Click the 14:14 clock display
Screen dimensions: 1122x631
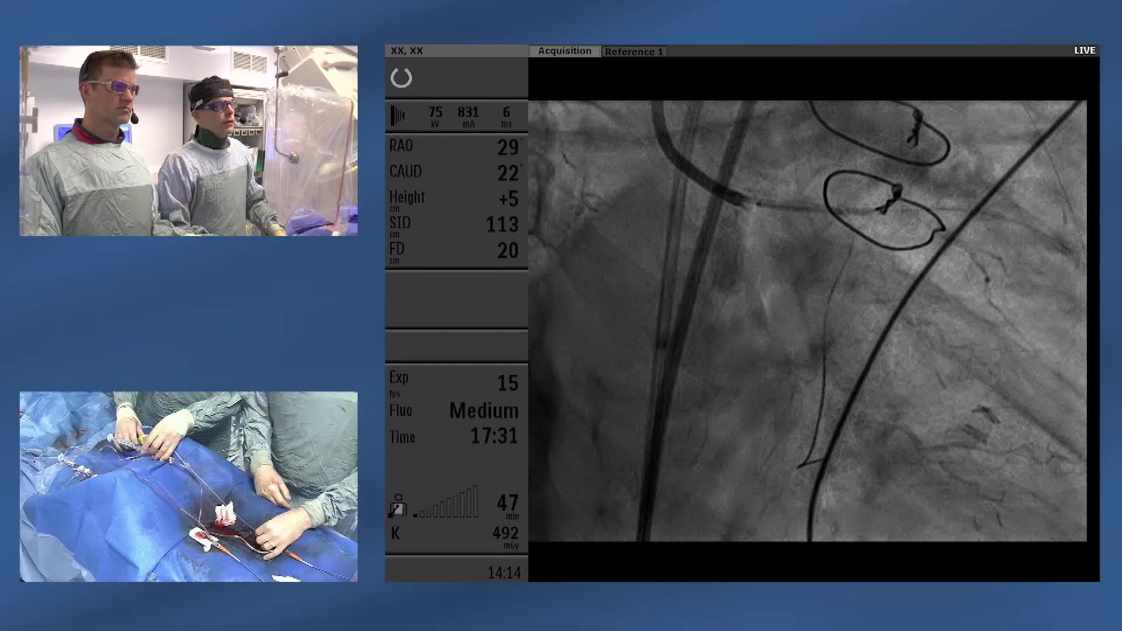coord(504,573)
